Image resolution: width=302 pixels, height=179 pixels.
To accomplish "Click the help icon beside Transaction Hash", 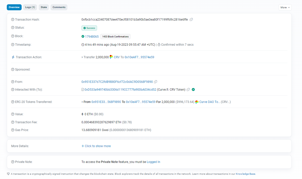I will coord(13,20).
